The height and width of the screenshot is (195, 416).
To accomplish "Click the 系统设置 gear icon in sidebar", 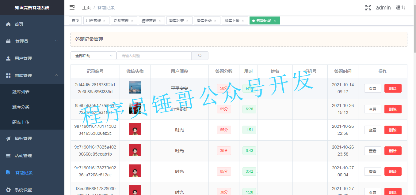I will pyautogui.click(x=8, y=190).
